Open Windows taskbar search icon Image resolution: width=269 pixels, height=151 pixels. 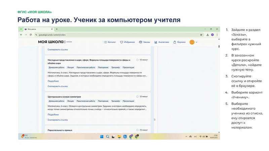(108, 137)
